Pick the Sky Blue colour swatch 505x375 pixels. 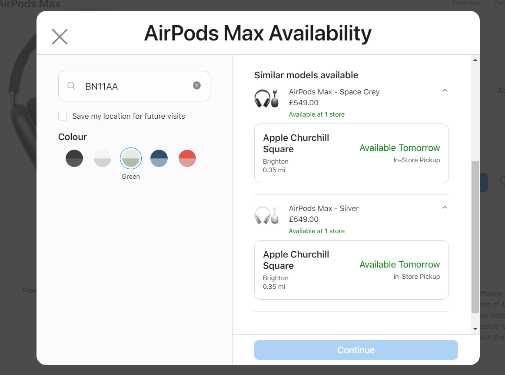(x=159, y=158)
